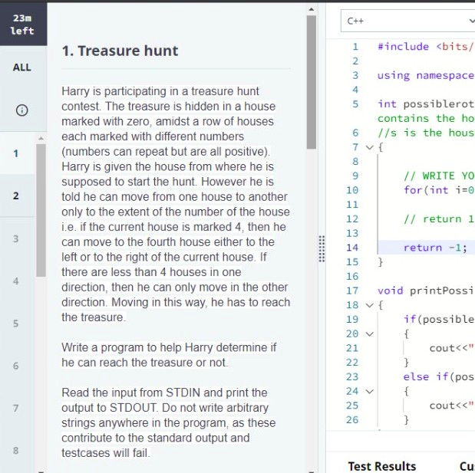Go to question 7 in sidebar
This screenshot has width=475, height=473.
tap(16, 408)
